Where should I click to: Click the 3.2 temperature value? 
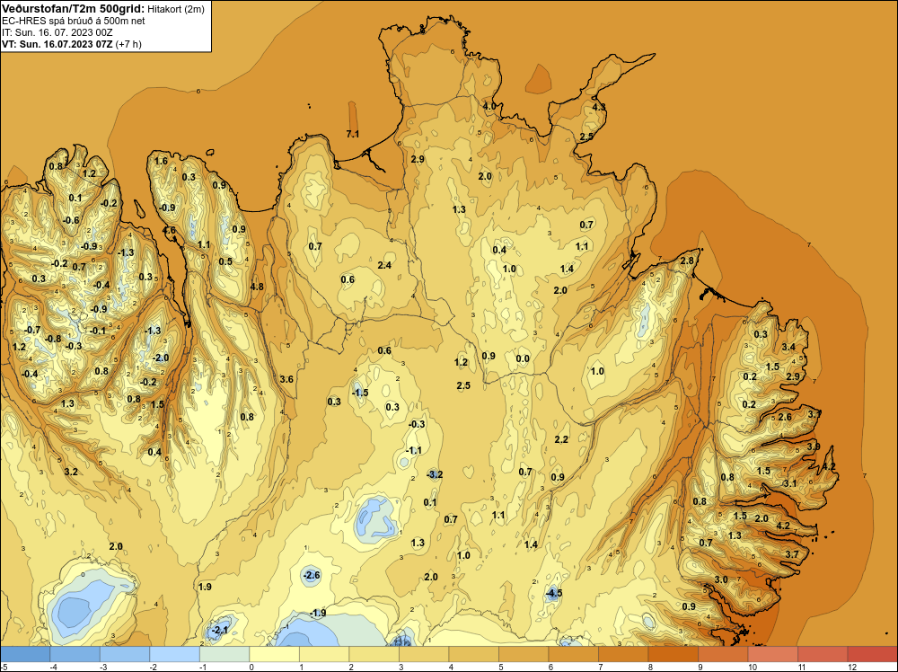click(x=71, y=472)
